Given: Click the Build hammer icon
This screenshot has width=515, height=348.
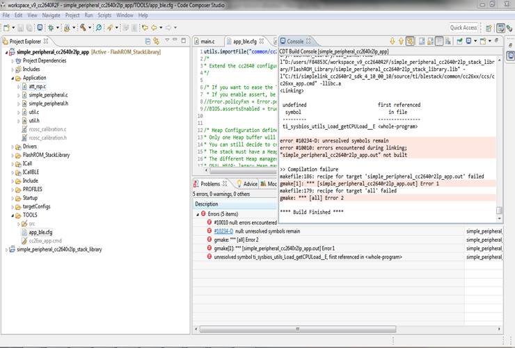Looking at the screenshot, I should (83, 28).
